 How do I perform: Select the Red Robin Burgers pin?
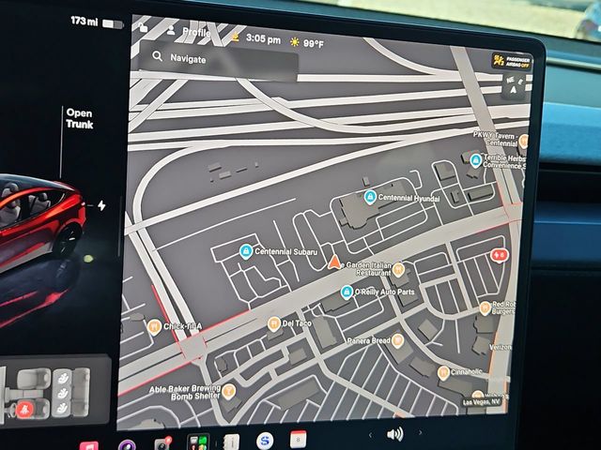coord(485,308)
